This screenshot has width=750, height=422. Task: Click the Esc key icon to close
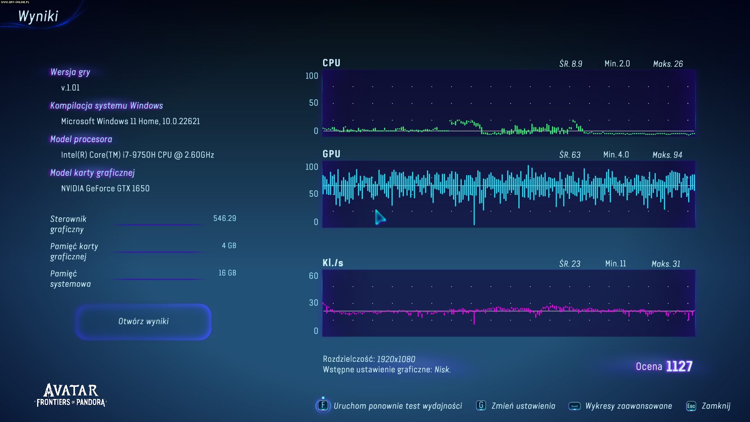691,406
